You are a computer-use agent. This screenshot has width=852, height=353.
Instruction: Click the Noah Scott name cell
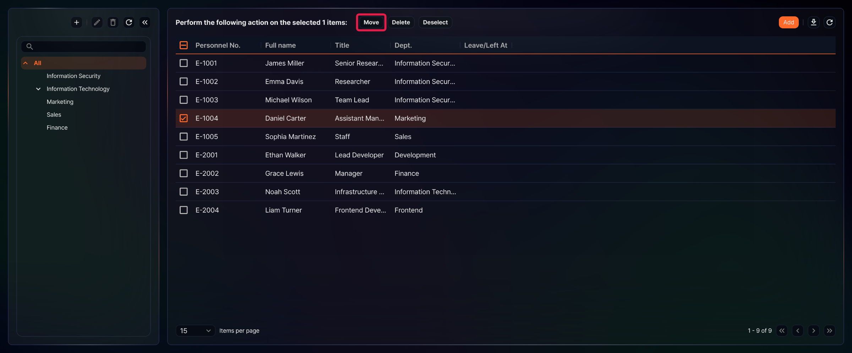point(283,192)
